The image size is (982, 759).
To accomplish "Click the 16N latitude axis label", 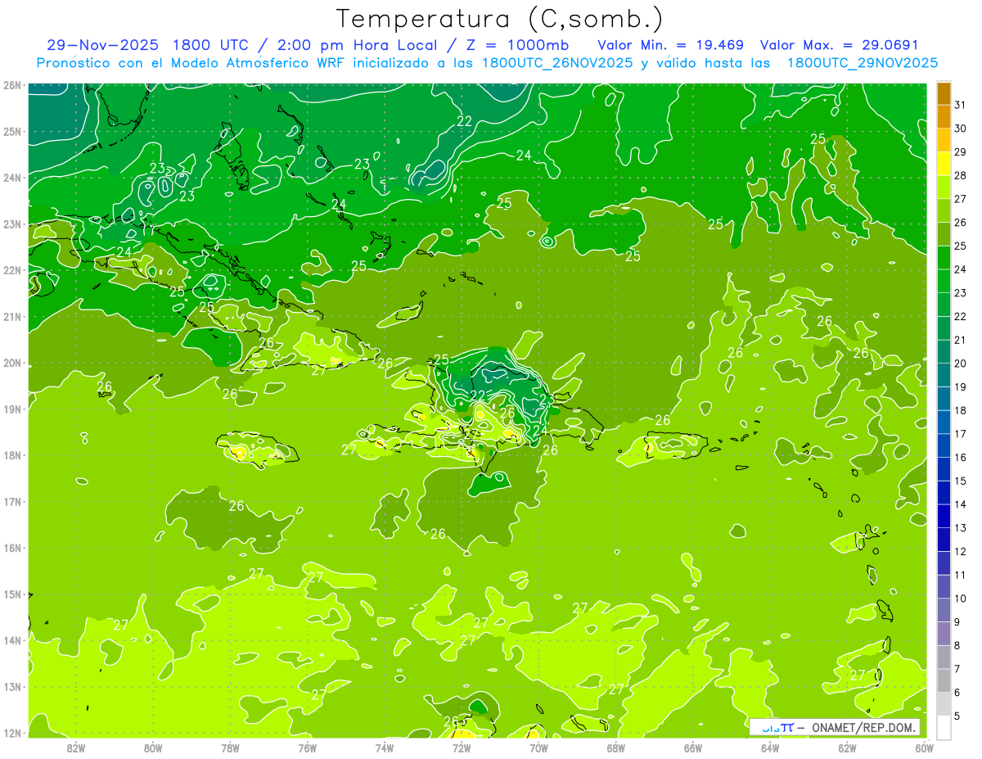I will coord(11,548).
